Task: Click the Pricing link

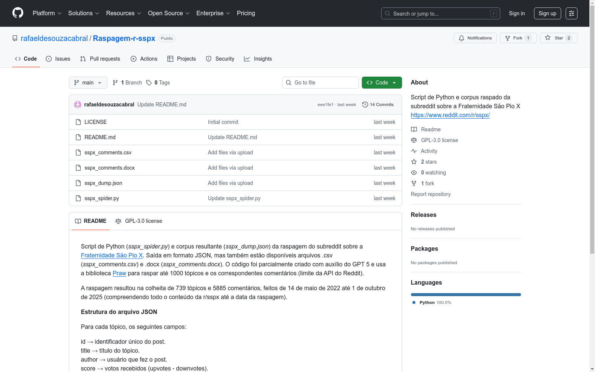Action: (x=246, y=13)
